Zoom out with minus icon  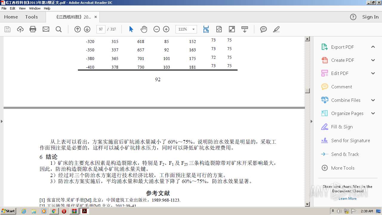pyautogui.click(x=157, y=29)
